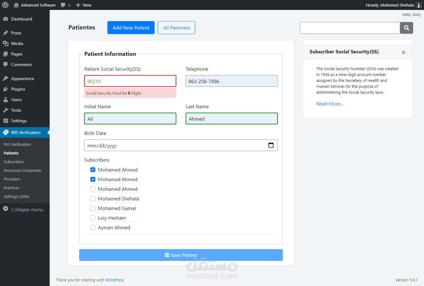Open Subscribers submenu item

14,162
